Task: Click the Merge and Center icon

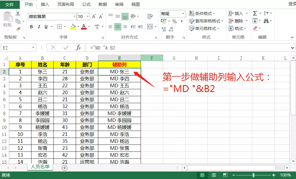Action: click(150, 27)
